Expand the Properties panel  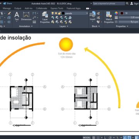click(x=122, y=26)
